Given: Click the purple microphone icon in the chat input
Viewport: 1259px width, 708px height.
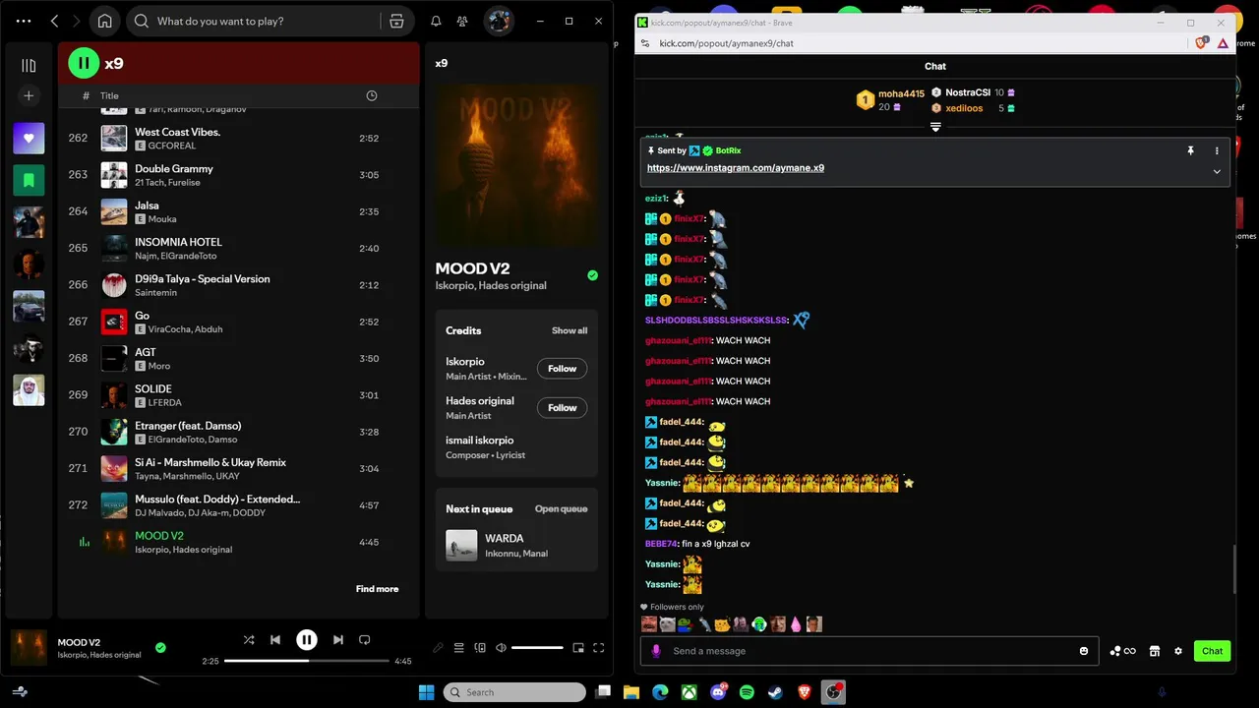Looking at the screenshot, I should (x=656, y=651).
